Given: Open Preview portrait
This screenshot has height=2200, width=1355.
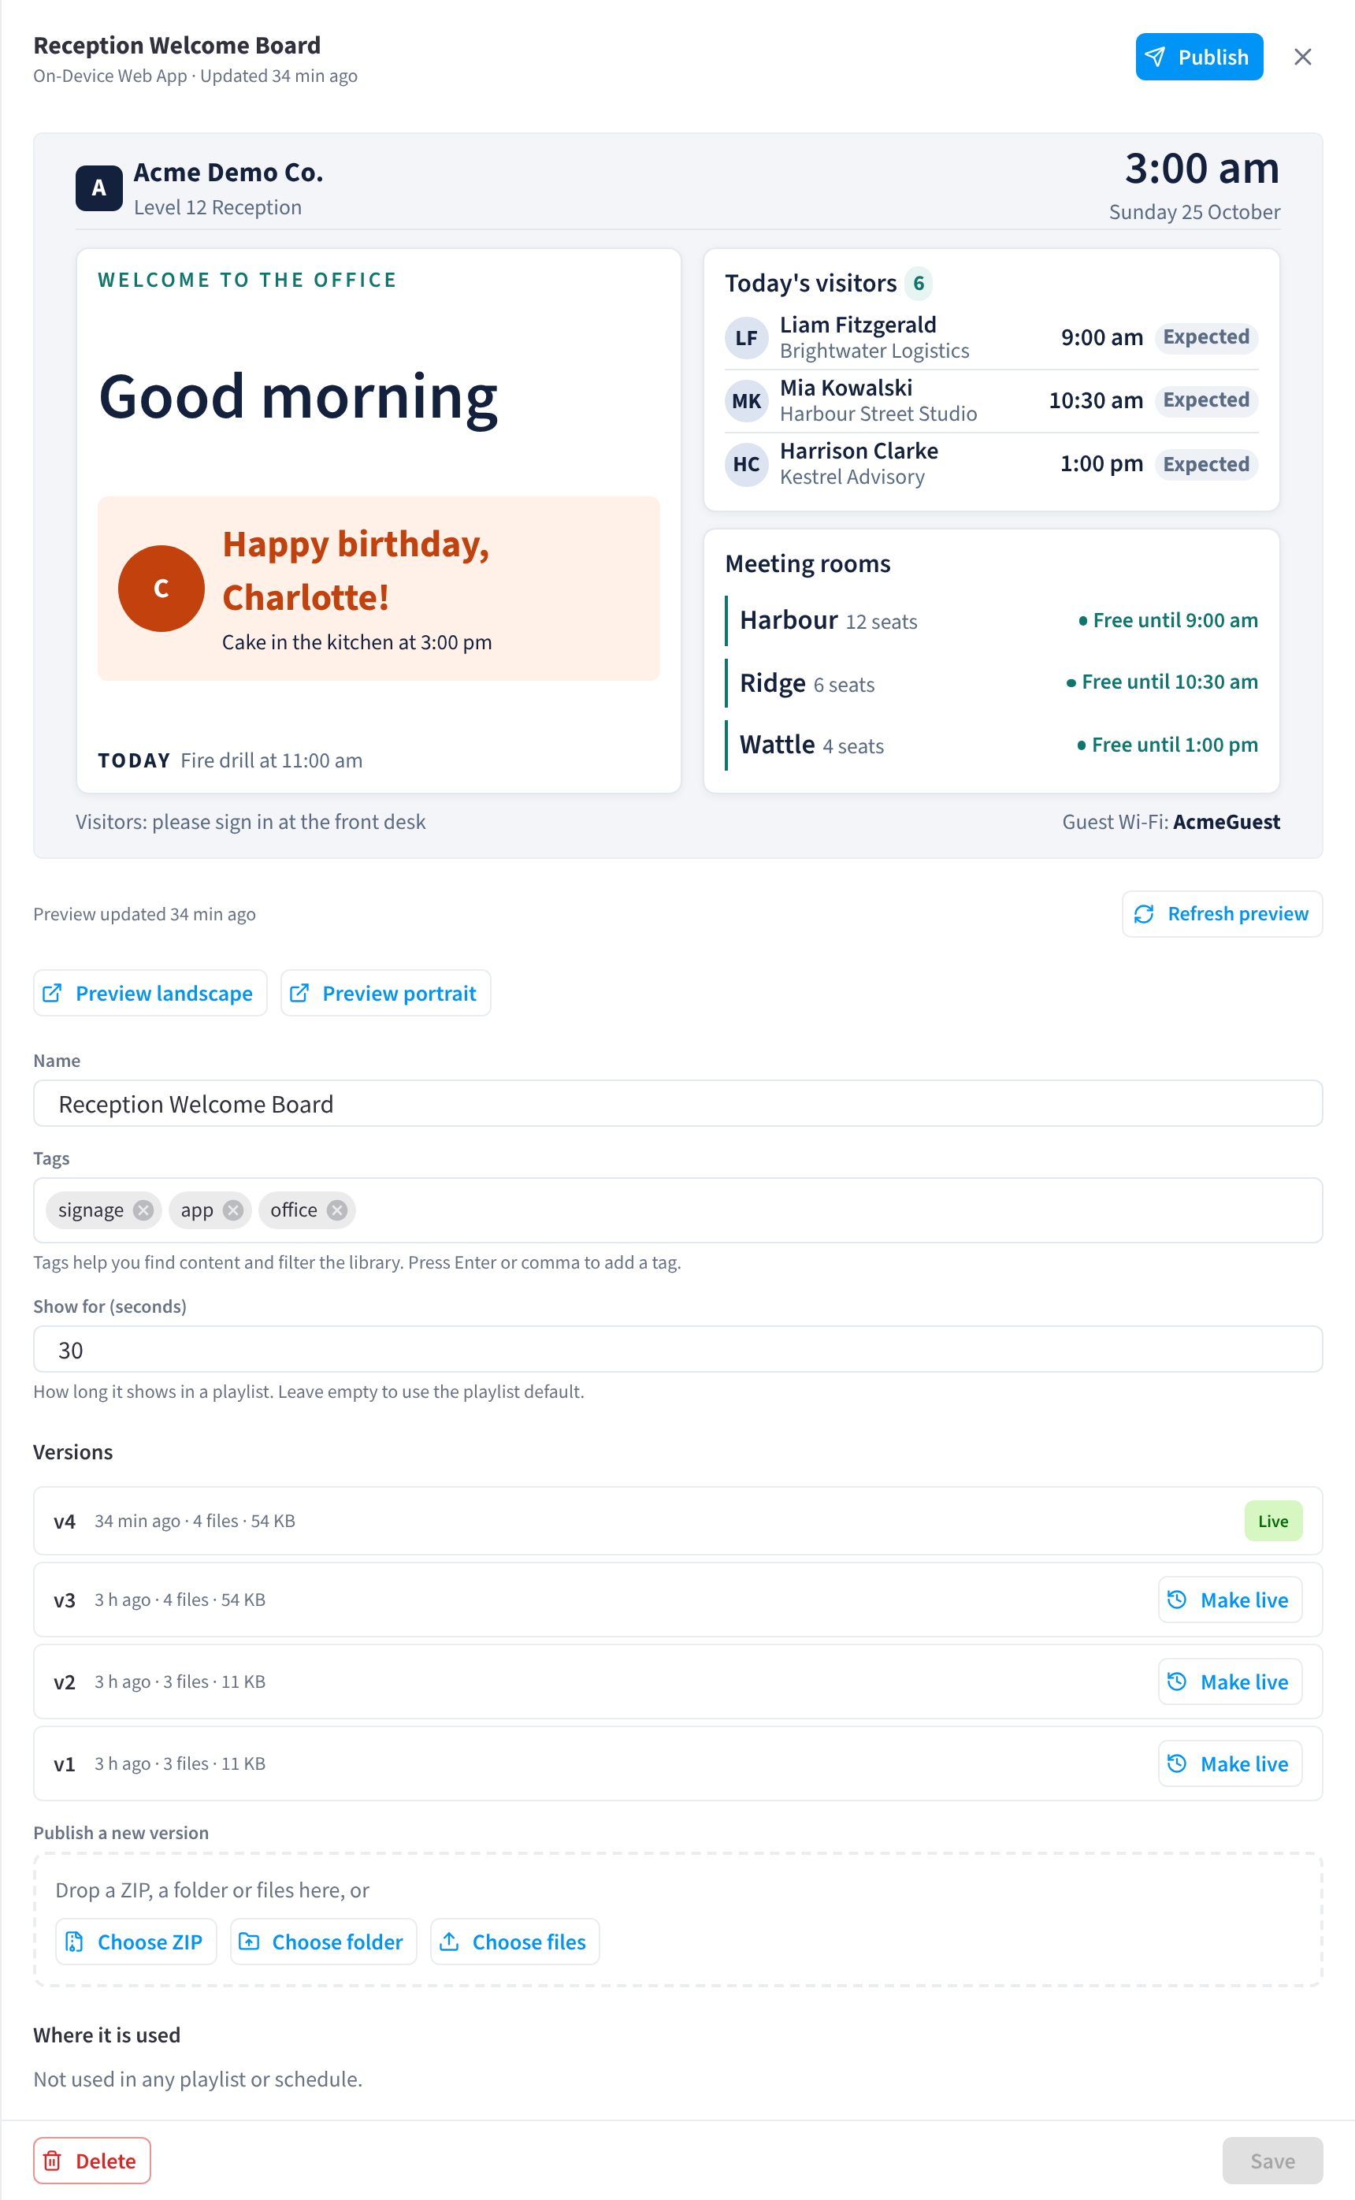Looking at the screenshot, I should click(x=385, y=993).
